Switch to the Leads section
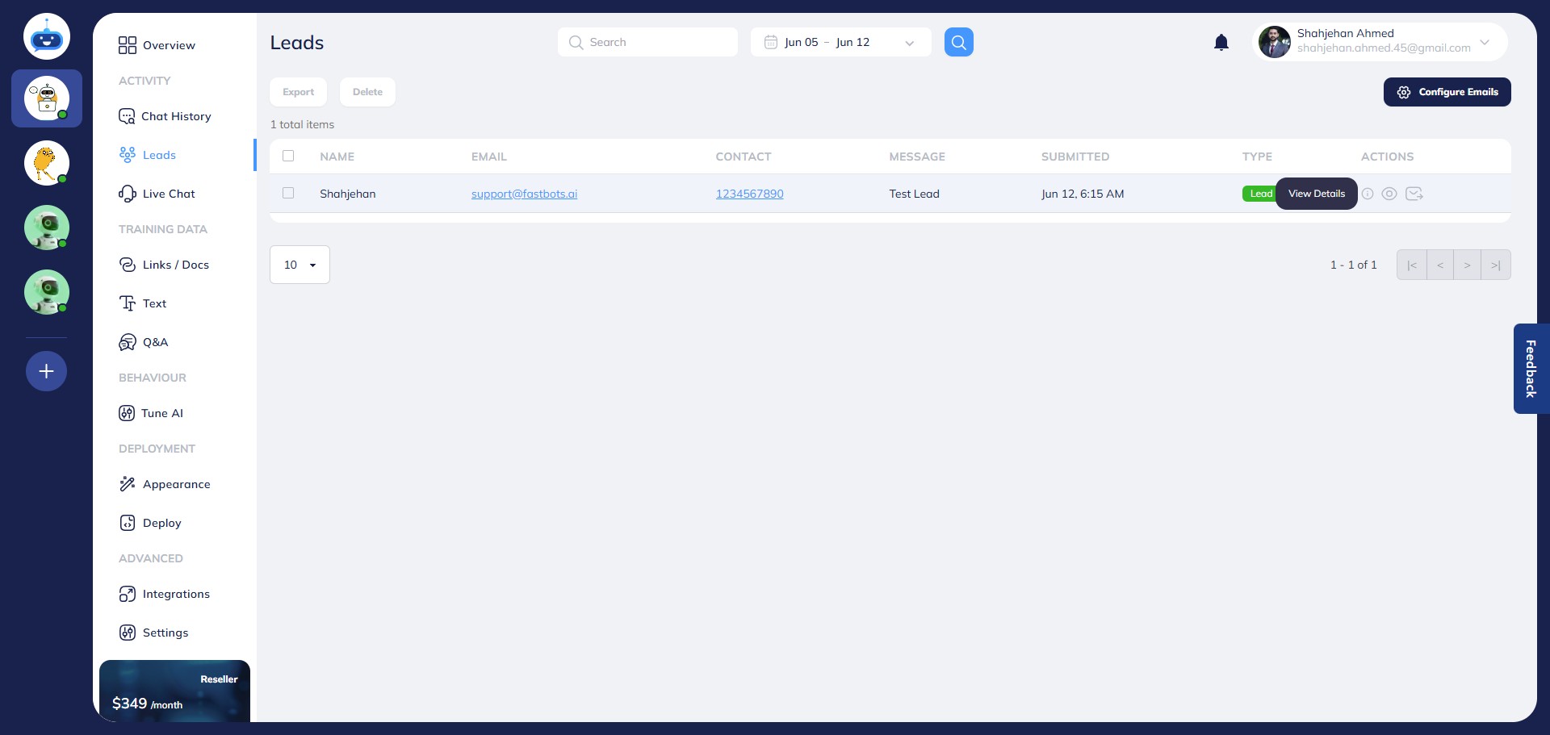This screenshot has height=735, width=1550. click(159, 155)
